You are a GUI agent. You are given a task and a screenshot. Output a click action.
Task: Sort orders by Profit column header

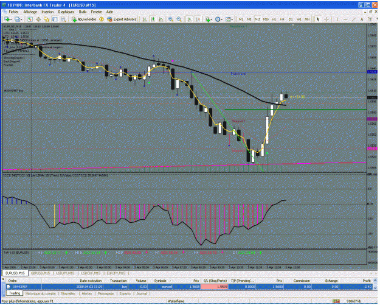click(356, 281)
